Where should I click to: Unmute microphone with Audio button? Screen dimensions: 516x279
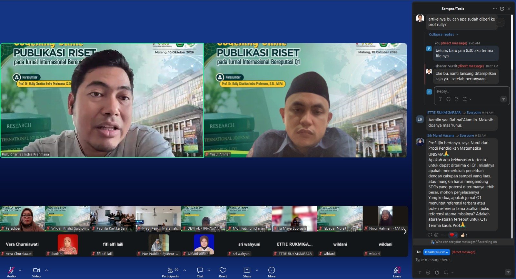tap(11, 272)
